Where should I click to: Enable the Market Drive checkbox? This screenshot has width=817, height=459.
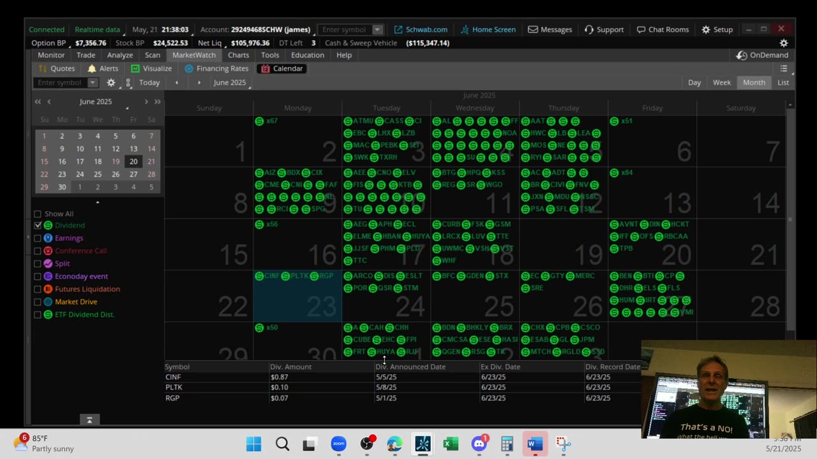pos(38,302)
